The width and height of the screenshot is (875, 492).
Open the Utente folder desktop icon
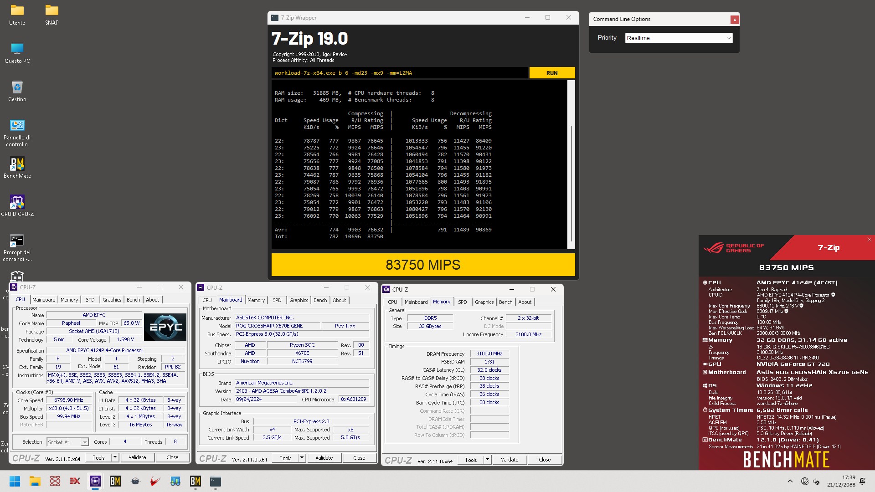(17, 15)
